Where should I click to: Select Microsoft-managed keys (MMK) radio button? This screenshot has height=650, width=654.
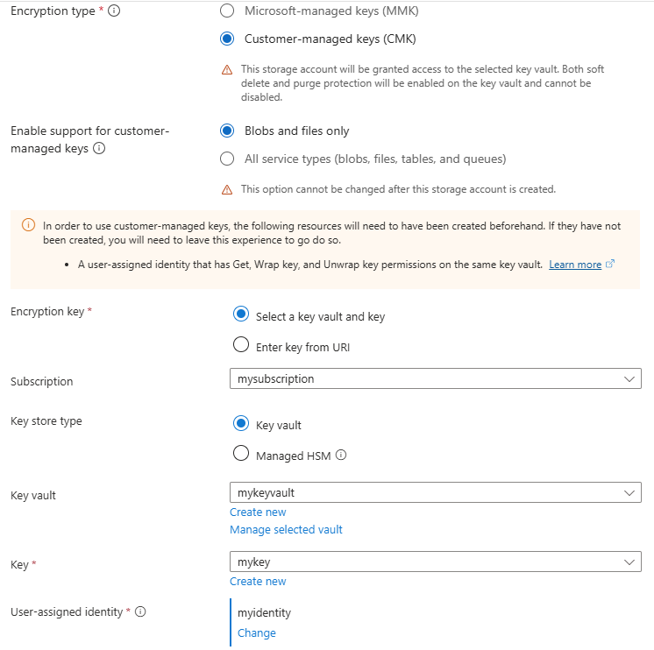coord(227,11)
